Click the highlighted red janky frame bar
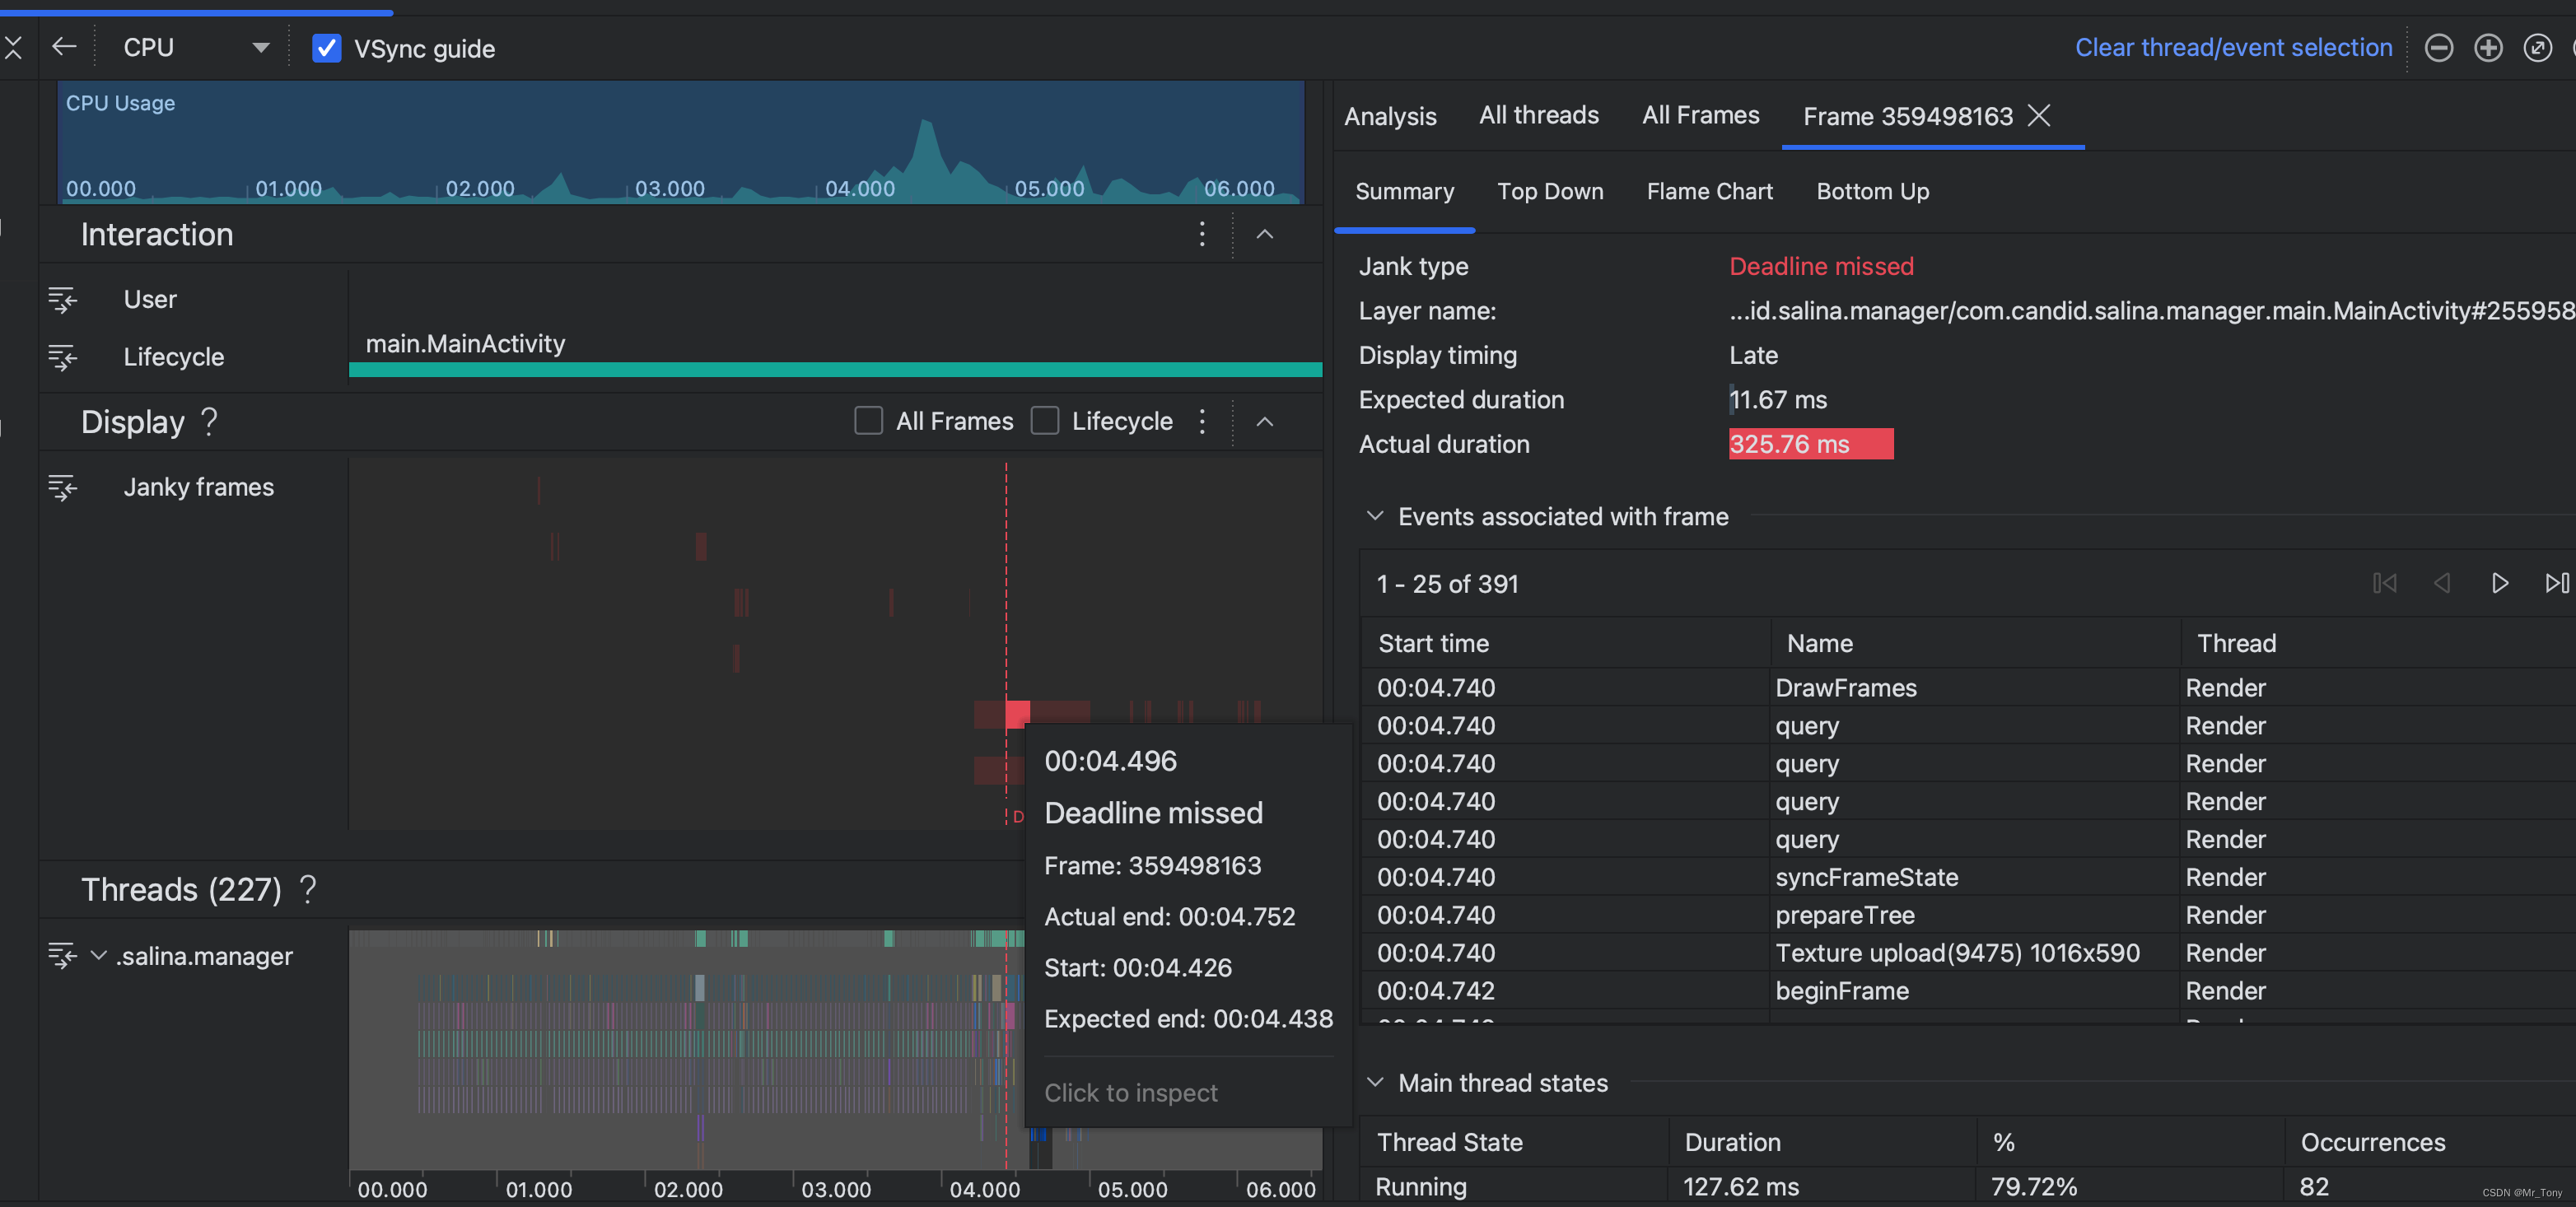 pos(1018,713)
